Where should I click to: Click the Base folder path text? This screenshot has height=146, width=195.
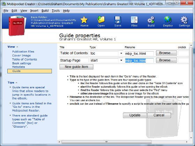click(x=54, y=22)
